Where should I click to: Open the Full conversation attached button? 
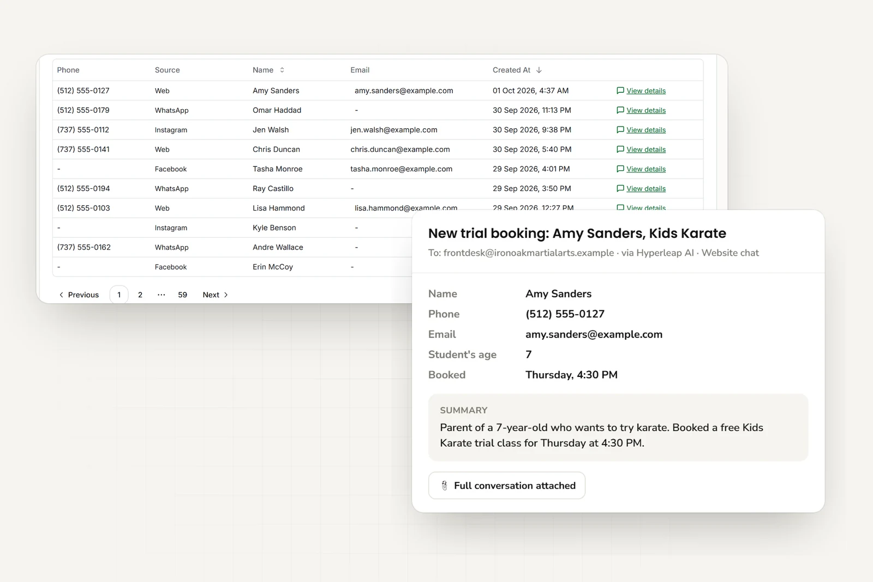[507, 485]
